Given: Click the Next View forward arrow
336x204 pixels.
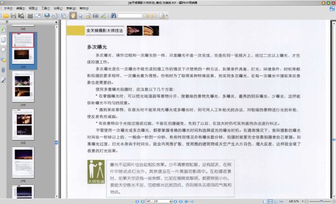Looking at the screenshot, I should point(192,201).
